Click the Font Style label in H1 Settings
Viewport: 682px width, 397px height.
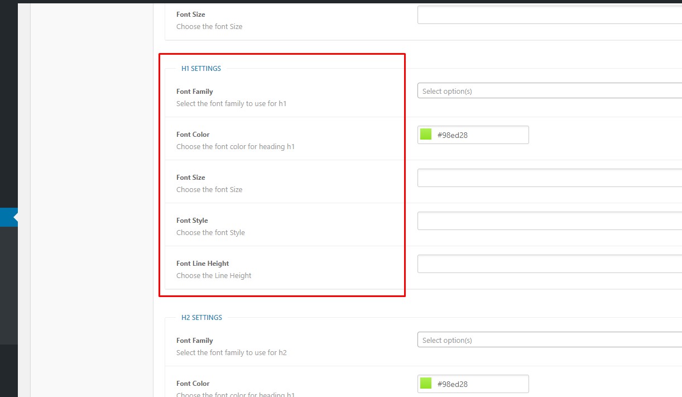tap(192, 221)
